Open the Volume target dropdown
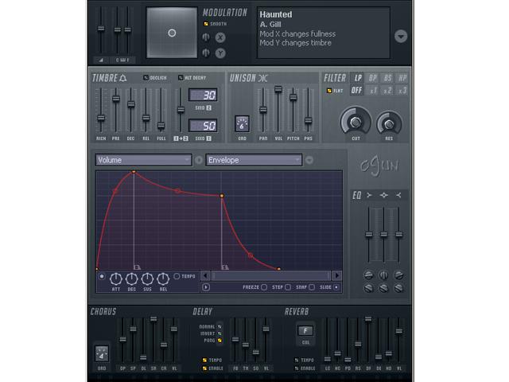 click(143, 160)
